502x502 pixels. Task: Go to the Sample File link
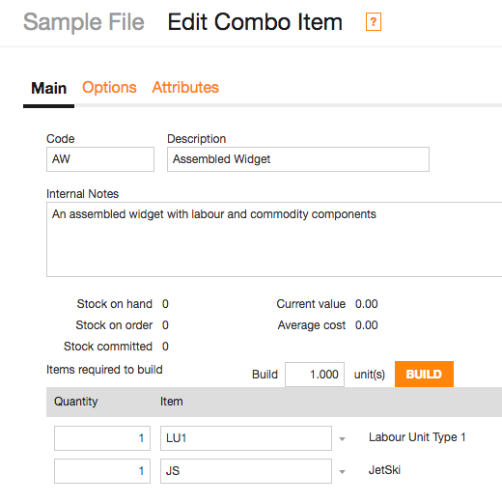click(84, 22)
